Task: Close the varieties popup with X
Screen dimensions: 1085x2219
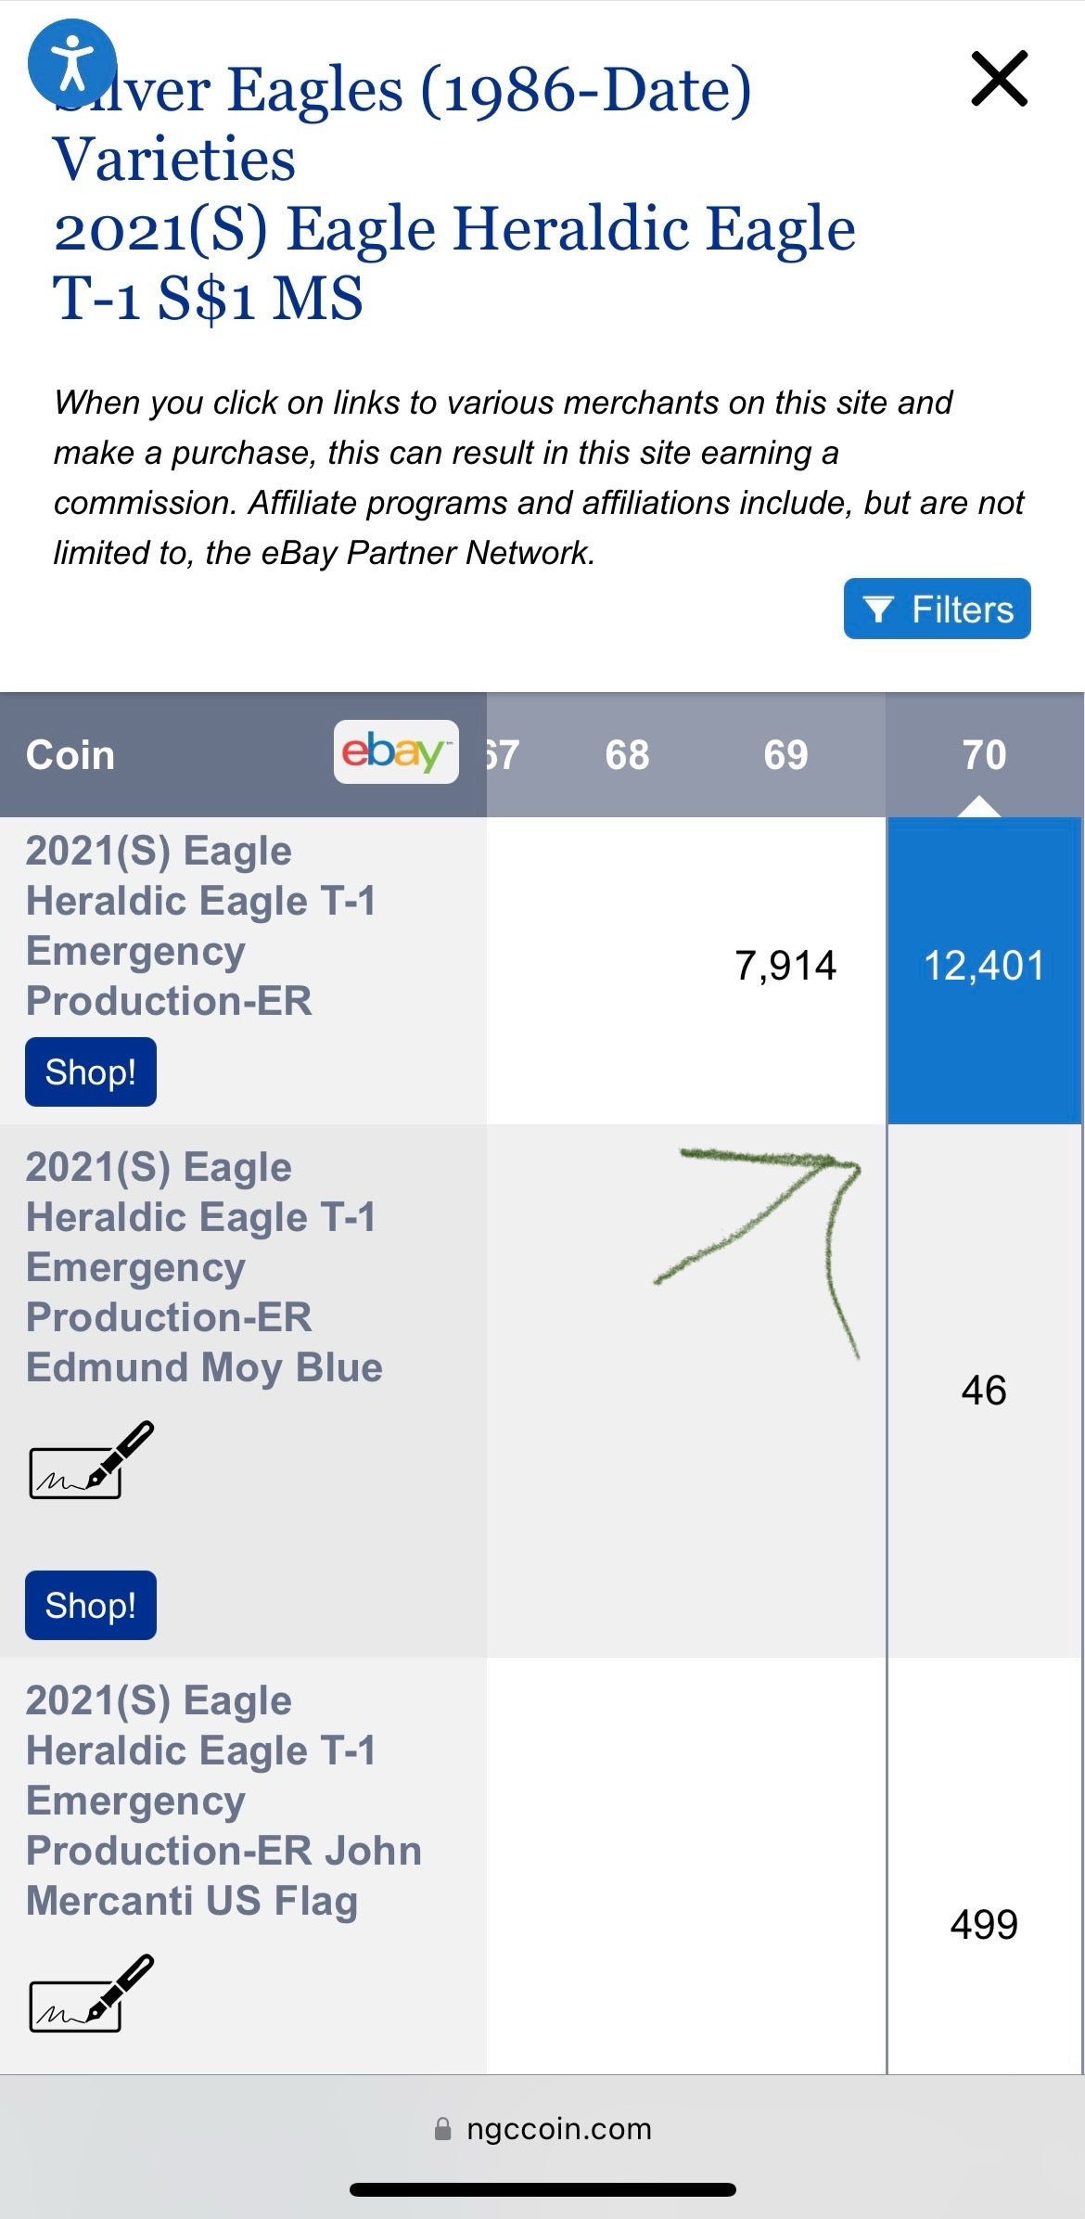Action: click(999, 79)
